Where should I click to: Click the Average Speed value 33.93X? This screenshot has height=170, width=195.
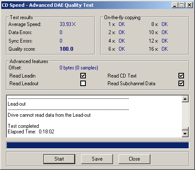pos(68,24)
